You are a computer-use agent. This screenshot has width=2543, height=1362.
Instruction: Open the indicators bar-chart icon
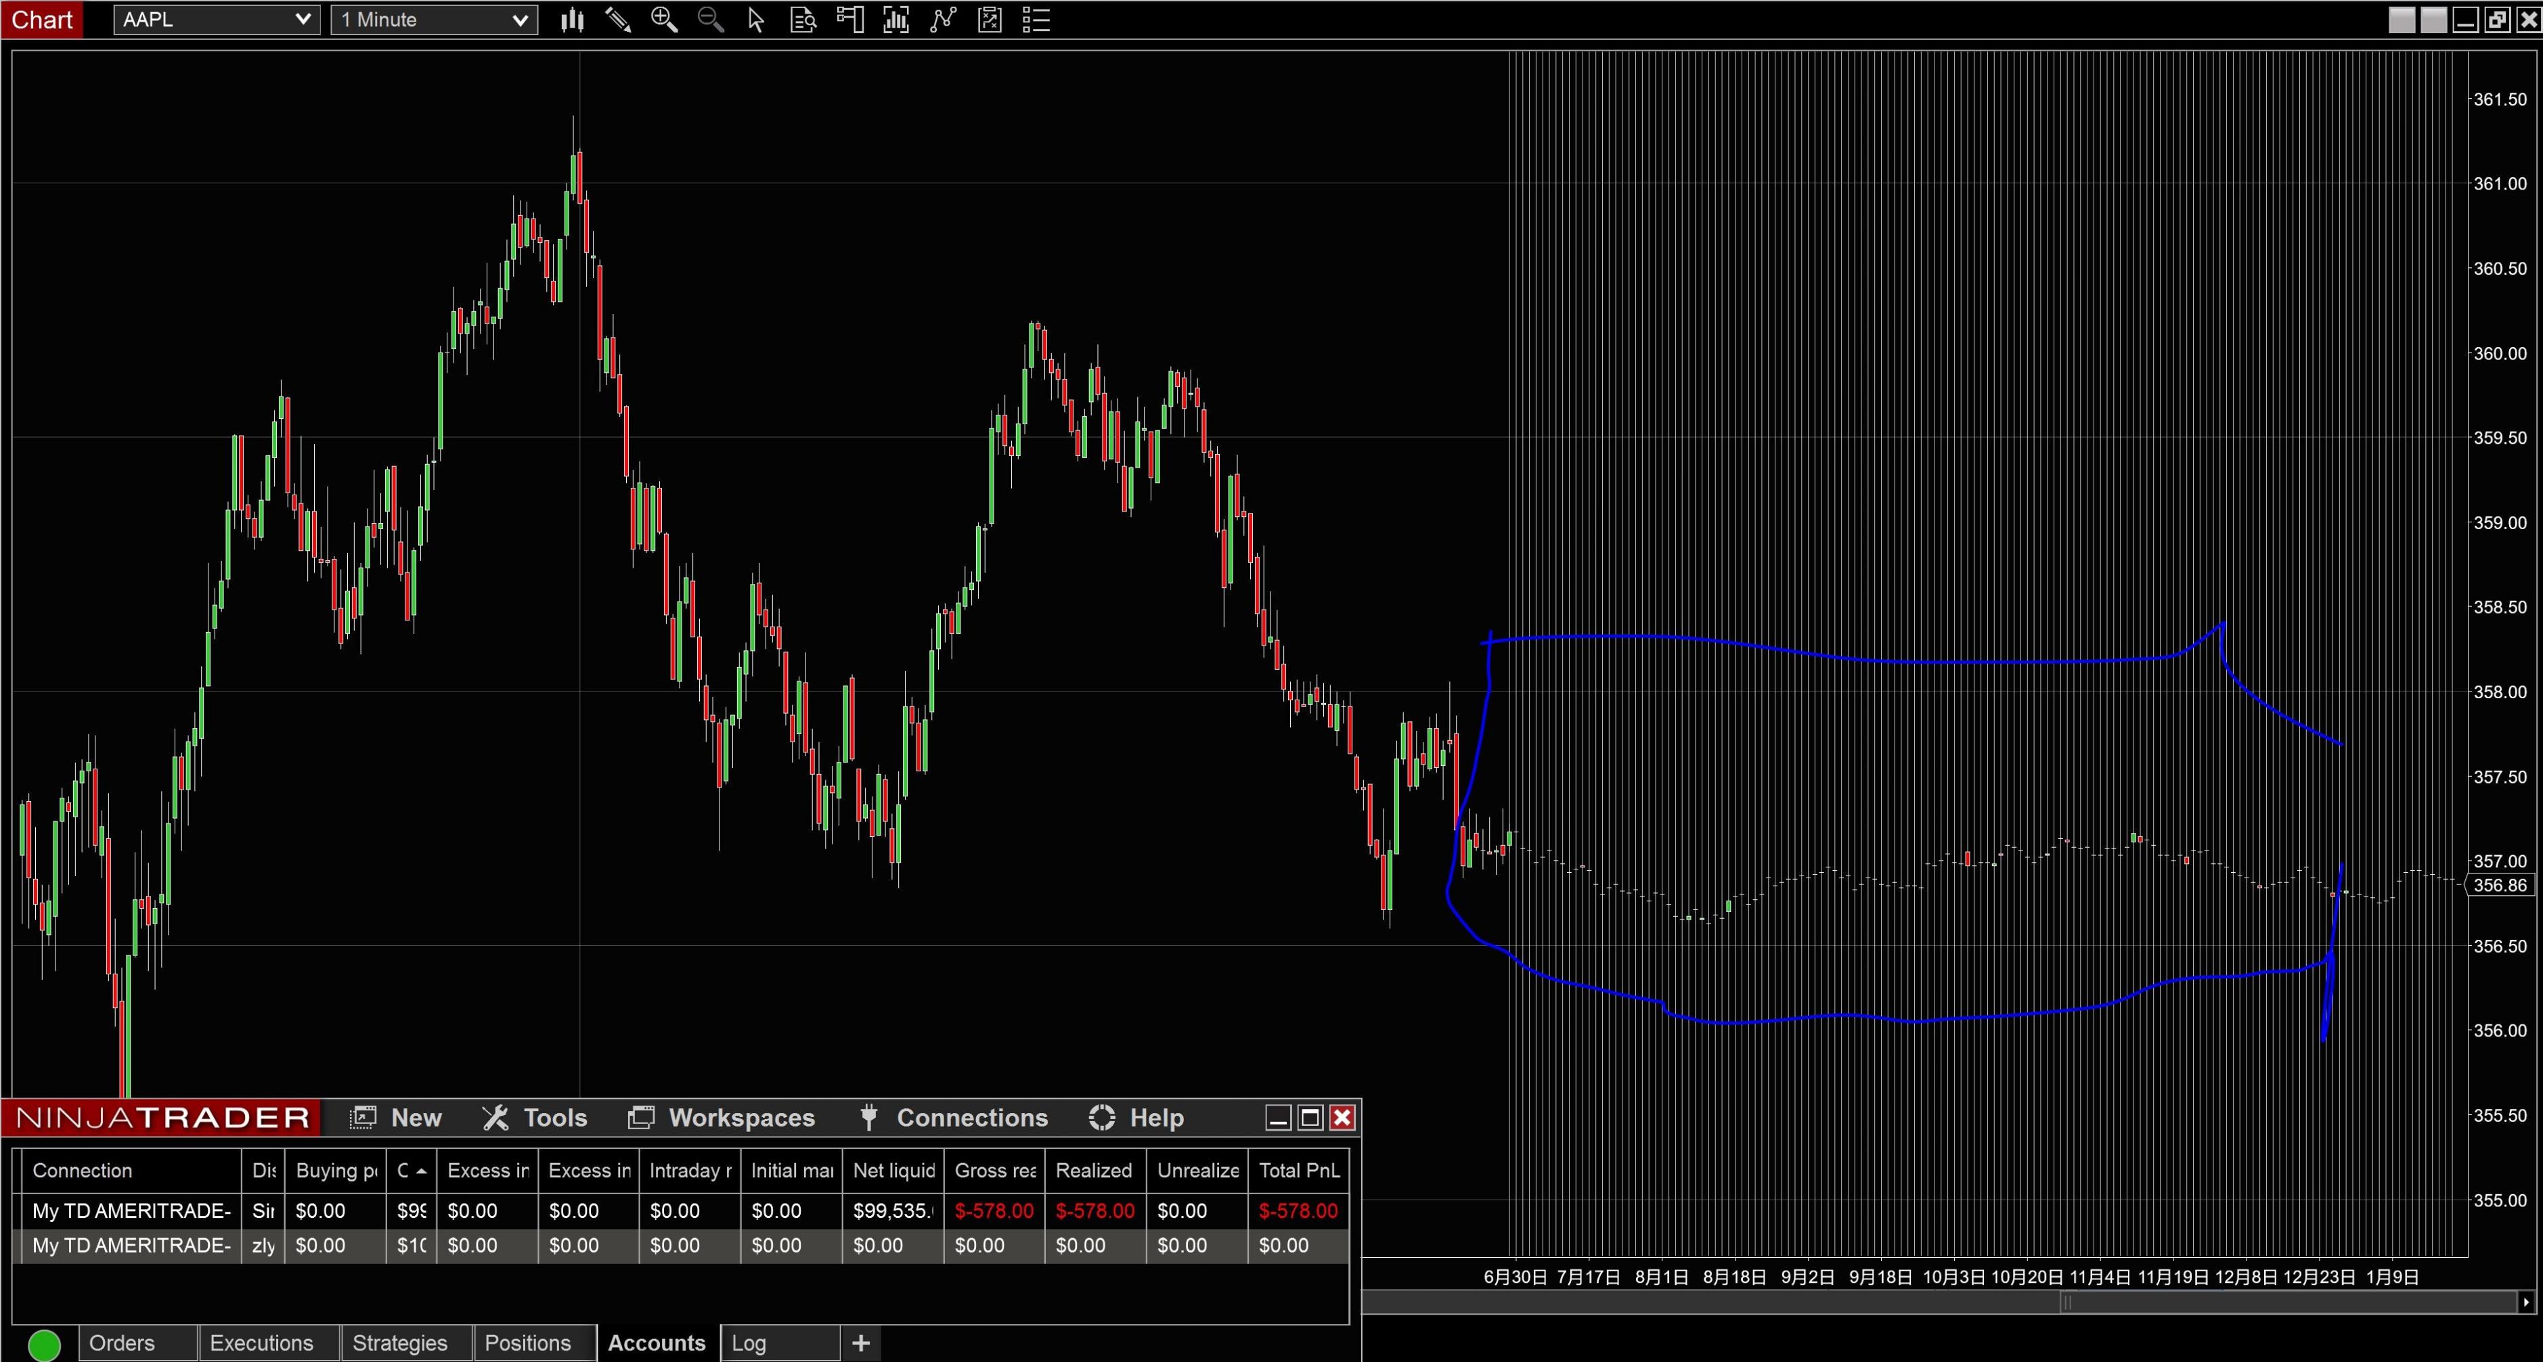(896, 20)
